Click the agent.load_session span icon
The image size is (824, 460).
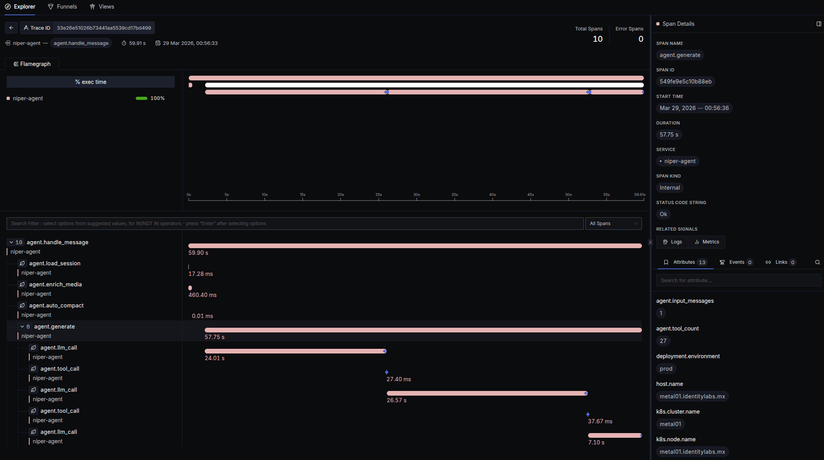(23, 263)
